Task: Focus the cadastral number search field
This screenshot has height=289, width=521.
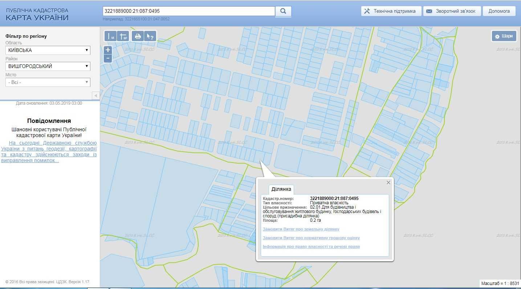Action: (189, 11)
